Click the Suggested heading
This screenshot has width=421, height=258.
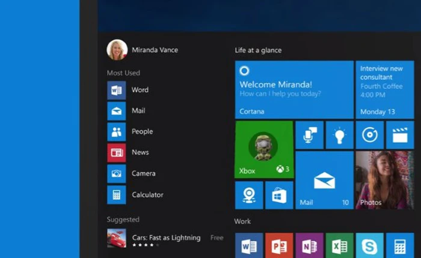[123, 220]
